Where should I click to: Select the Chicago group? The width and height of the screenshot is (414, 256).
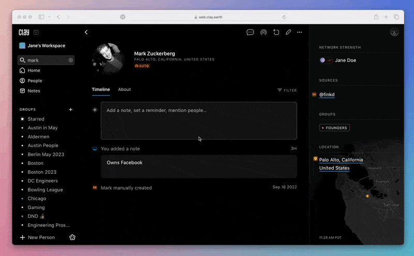(x=37, y=199)
